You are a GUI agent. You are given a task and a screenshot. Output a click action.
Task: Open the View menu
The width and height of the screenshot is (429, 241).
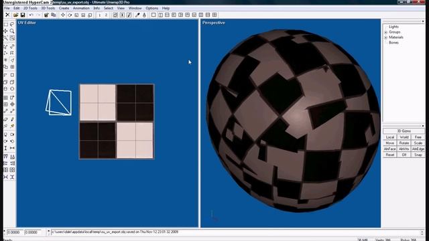click(x=121, y=8)
